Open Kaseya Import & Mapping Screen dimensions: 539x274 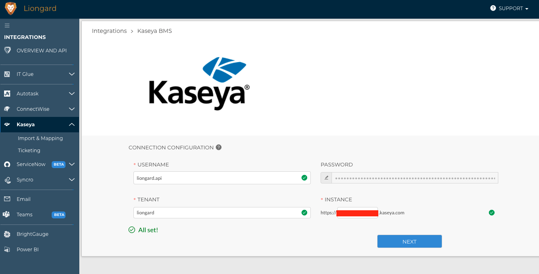click(x=40, y=138)
